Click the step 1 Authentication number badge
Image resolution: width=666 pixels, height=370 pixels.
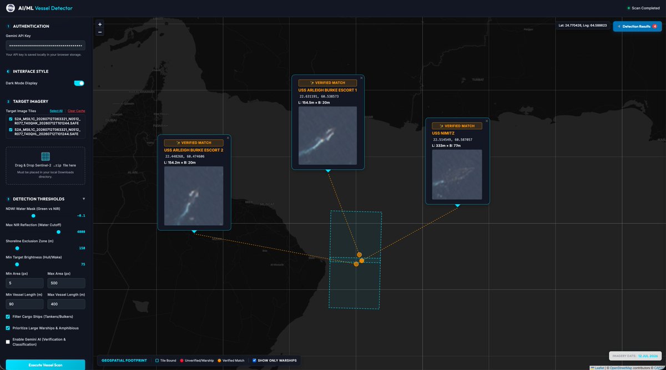pos(8,26)
